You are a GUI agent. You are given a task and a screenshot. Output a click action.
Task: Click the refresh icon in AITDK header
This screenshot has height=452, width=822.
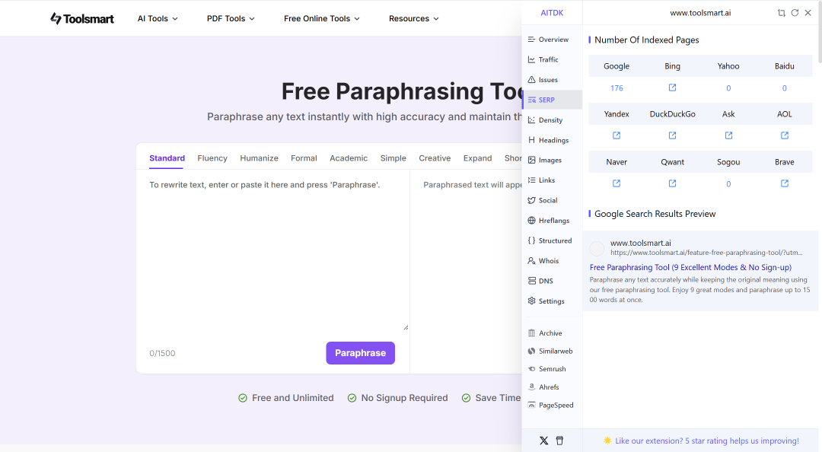click(795, 13)
